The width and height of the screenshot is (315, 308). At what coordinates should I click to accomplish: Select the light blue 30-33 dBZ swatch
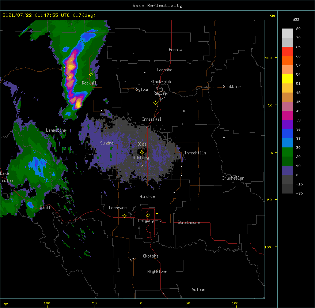[x=287, y=143]
